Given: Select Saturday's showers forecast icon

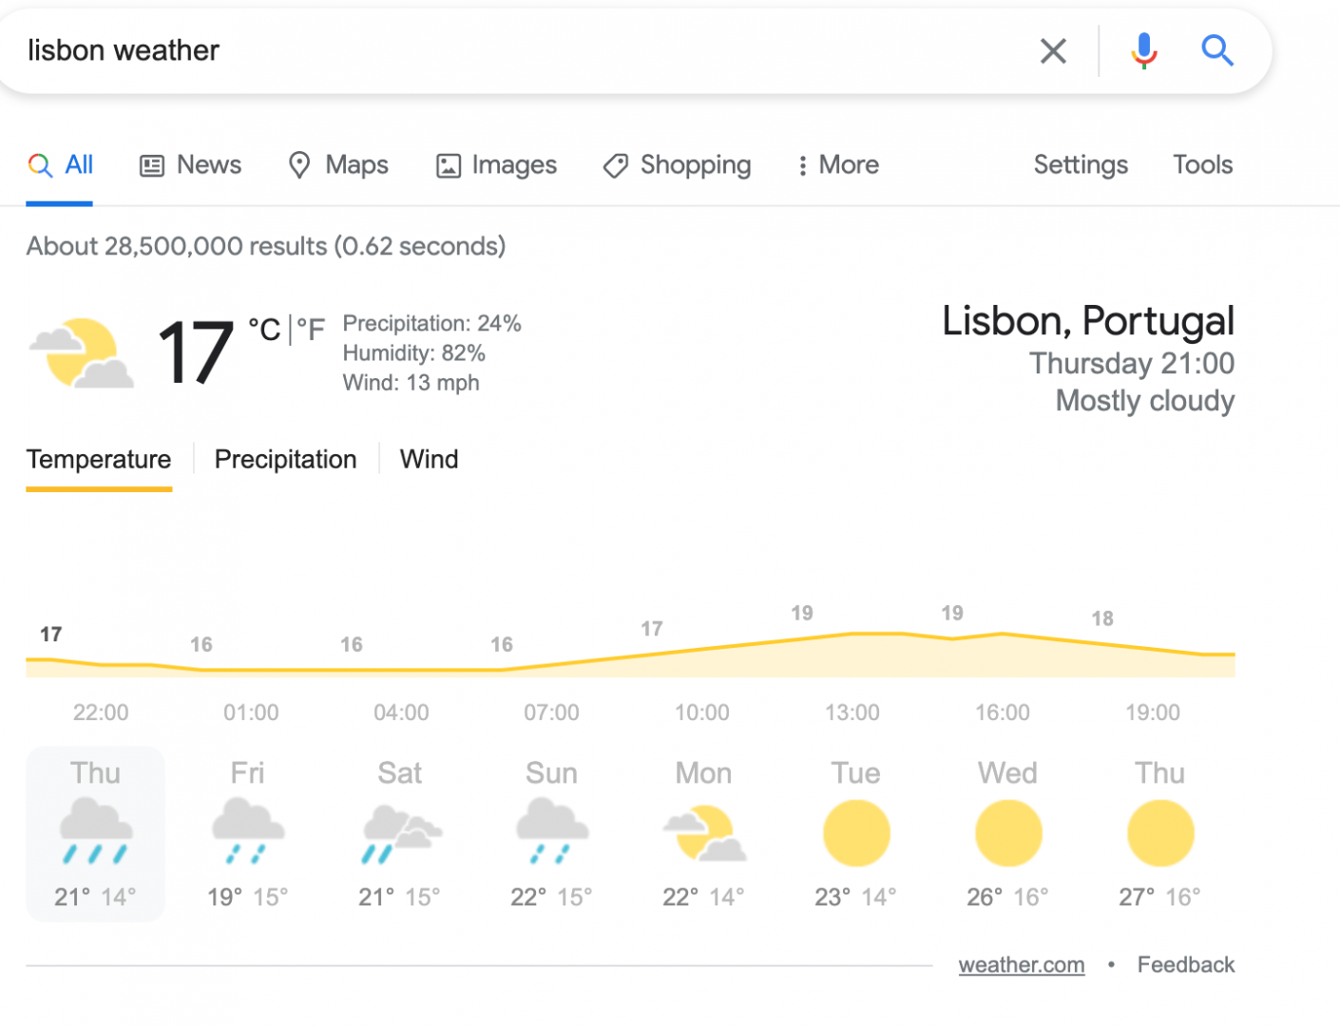Looking at the screenshot, I should [401, 834].
